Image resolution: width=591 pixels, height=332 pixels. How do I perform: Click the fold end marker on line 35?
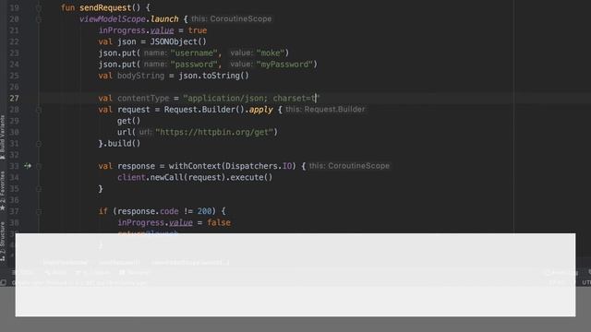coord(39,188)
